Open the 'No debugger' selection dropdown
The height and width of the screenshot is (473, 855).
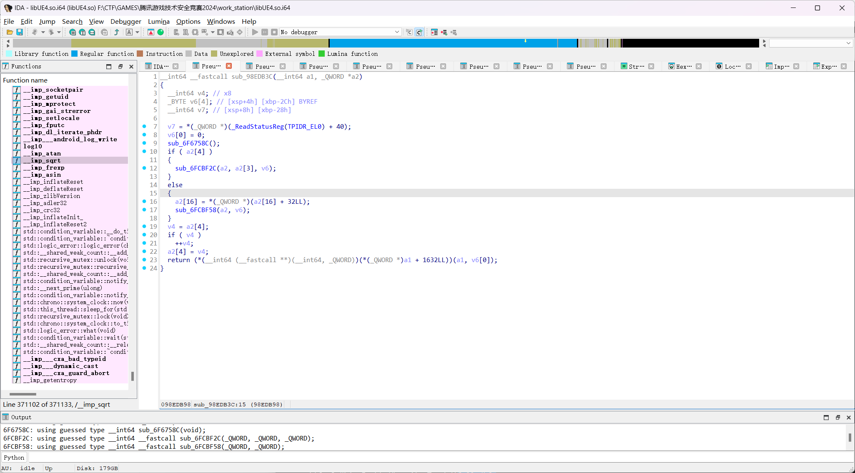340,32
